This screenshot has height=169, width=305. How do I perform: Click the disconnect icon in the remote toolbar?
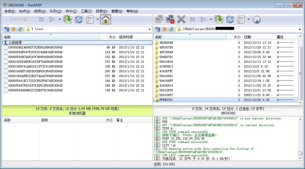tap(170, 19)
